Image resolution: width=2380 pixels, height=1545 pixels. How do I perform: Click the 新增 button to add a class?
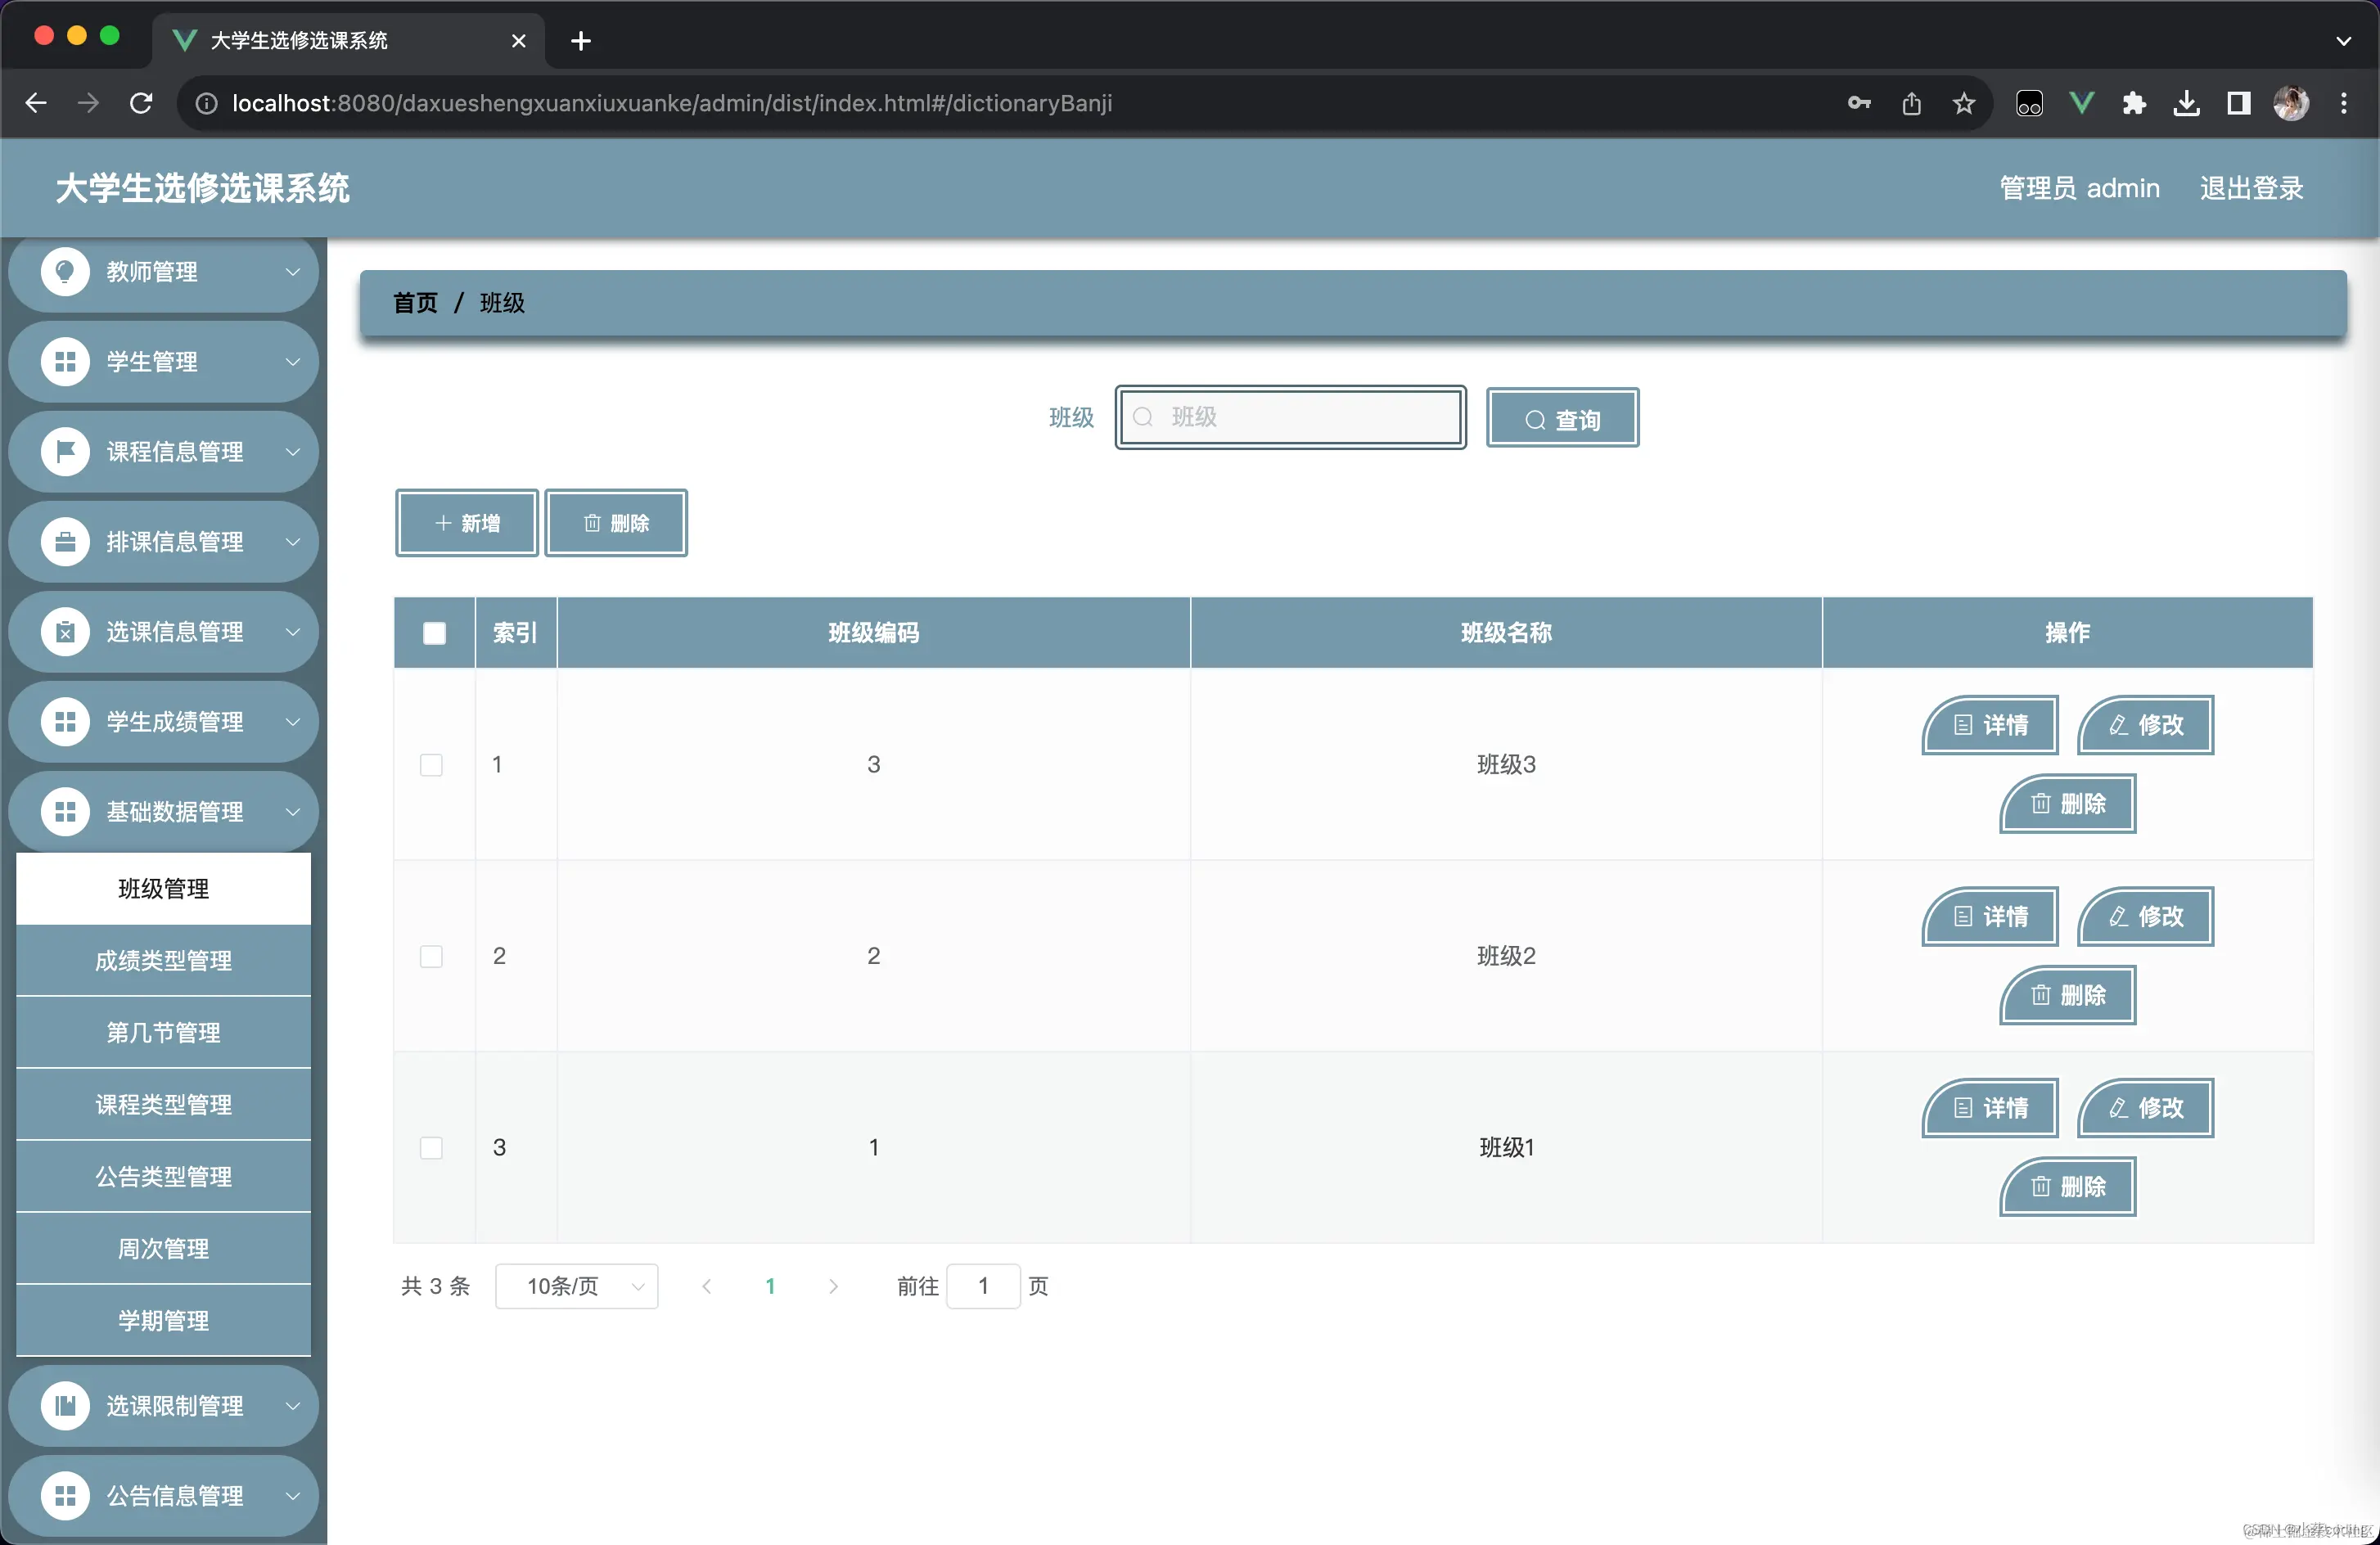coord(467,523)
